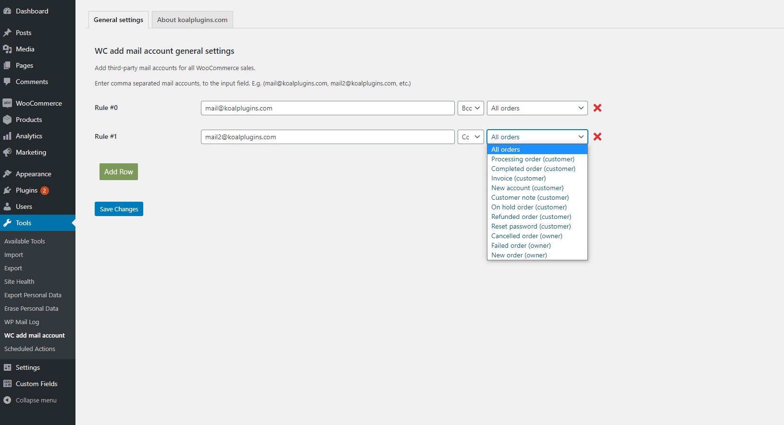Click the WooCommerce logo icon
The height and width of the screenshot is (425, 784).
tap(7, 103)
